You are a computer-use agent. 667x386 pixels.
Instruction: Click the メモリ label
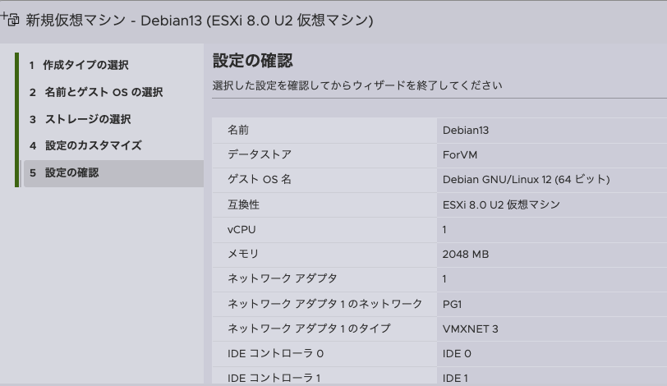pos(243,254)
